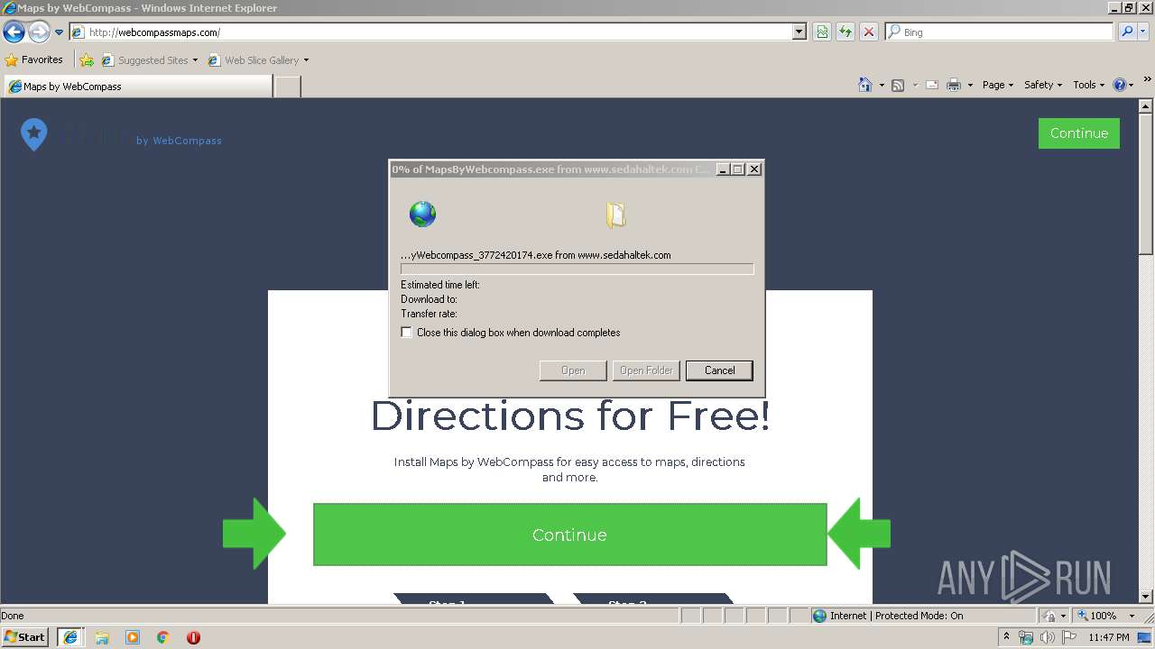
Task: Click the zoom level 100% button
Action: pyautogui.click(x=1097, y=616)
